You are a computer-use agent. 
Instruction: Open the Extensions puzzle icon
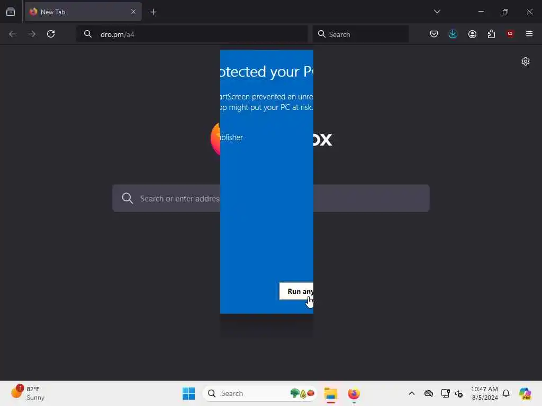[x=491, y=34]
